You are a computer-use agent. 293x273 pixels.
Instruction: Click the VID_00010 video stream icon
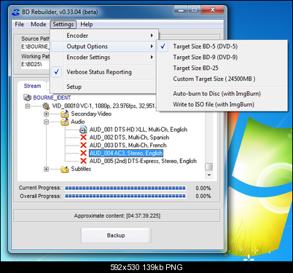point(46,106)
